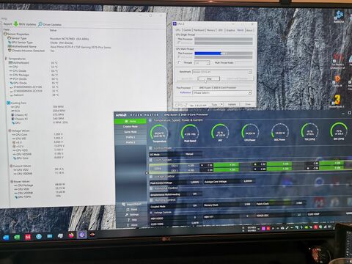Enable the Threads checkbox in CPU-Z
The image size is (352, 264).
tap(180, 62)
